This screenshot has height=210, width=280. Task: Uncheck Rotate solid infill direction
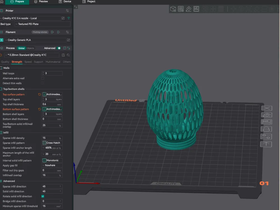click(43, 196)
